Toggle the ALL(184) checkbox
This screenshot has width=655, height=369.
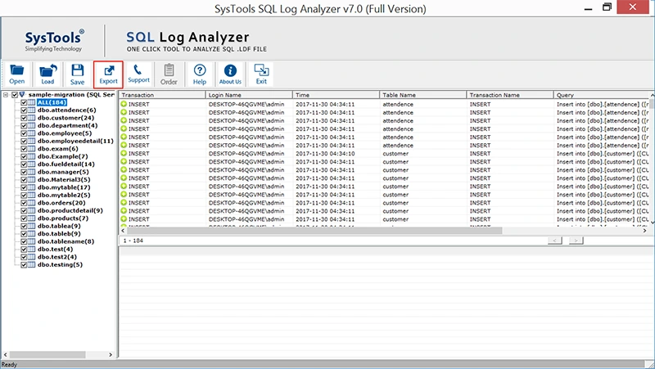pos(24,102)
